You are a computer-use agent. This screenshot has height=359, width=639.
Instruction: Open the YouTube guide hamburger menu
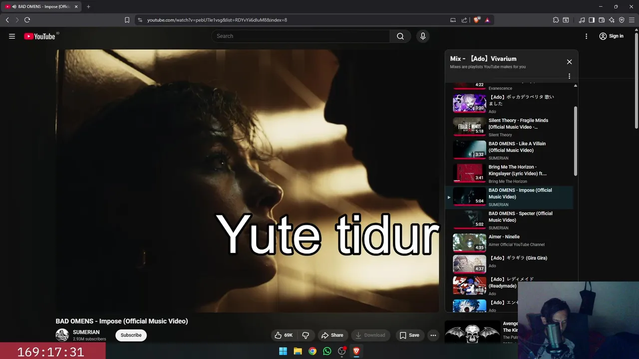(x=12, y=36)
